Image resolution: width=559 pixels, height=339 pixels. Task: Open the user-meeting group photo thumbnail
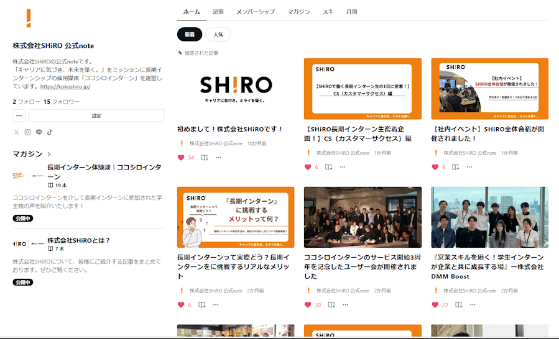(363, 217)
